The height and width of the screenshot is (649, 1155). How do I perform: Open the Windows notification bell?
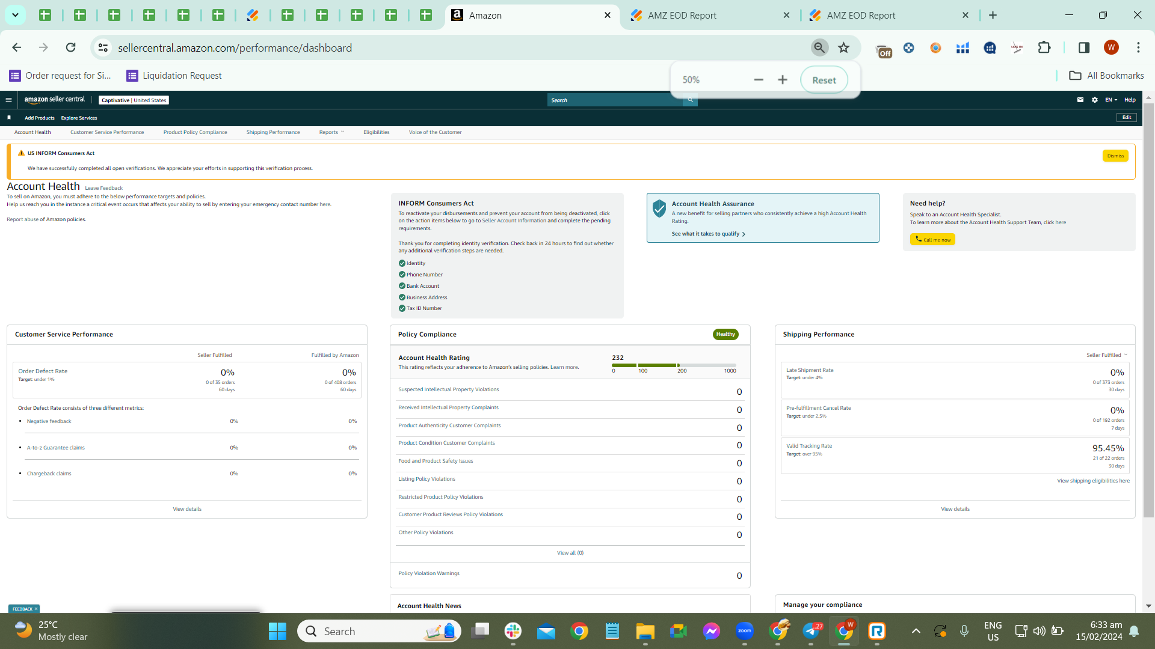coord(1134,631)
